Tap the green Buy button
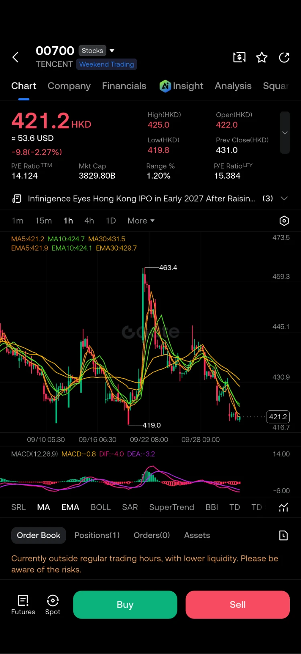301x654 pixels. click(x=125, y=605)
